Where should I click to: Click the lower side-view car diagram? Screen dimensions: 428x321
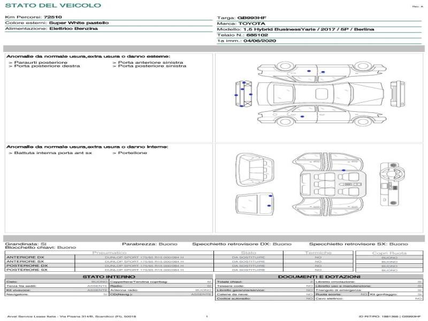(x=322, y=116)
